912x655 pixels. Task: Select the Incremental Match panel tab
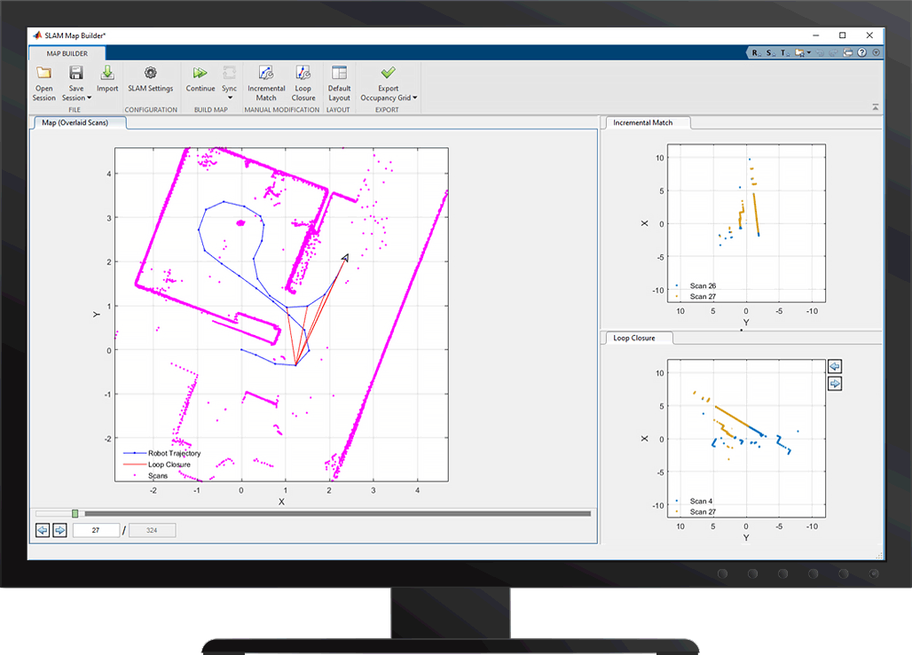643,123
